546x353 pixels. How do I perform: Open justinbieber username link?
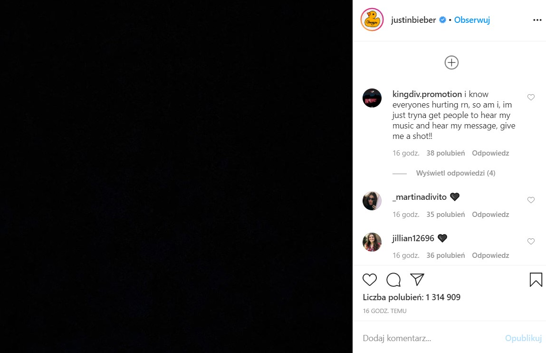click(x=413, y=20)
